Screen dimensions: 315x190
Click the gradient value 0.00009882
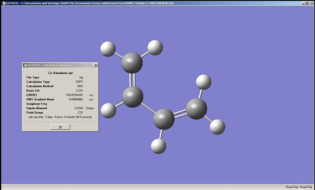pos(76,99)
